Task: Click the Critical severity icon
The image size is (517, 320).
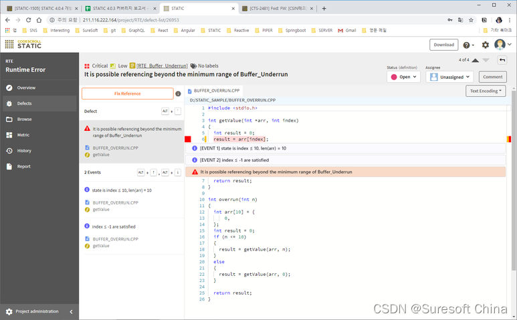Action: (87, 66)
